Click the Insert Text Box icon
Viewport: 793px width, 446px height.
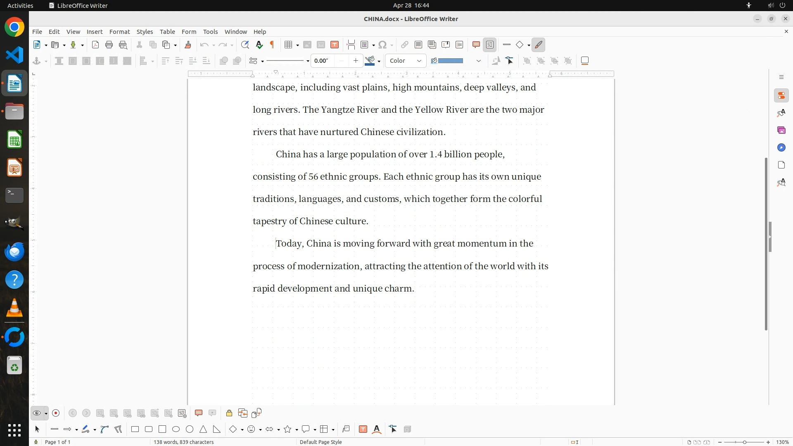tap(335, 45)
